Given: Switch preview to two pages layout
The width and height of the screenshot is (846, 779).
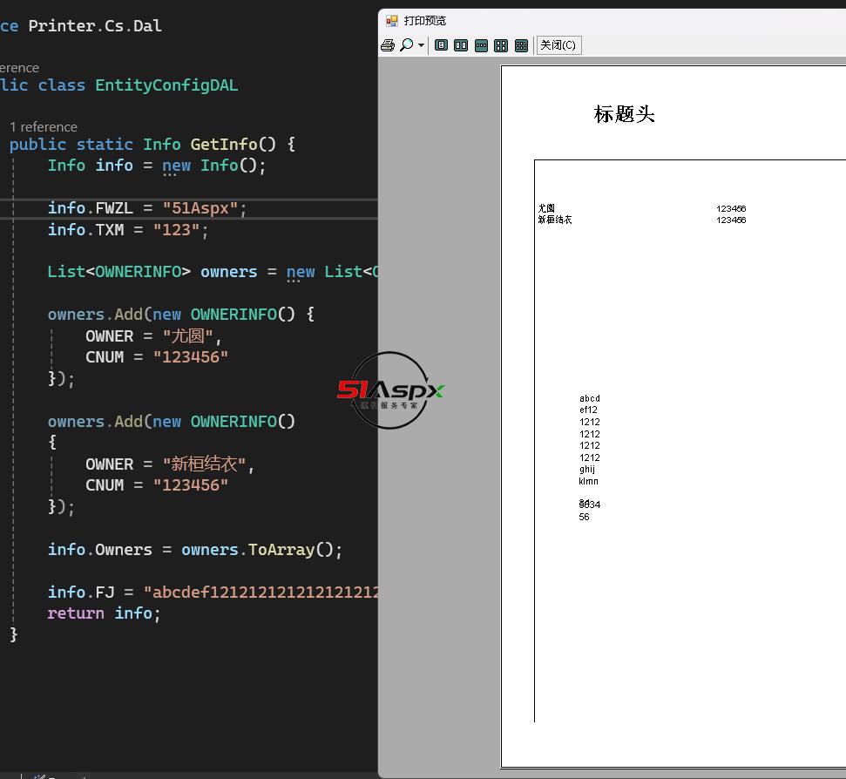Looking at the screenshot, I should pos(461,45).
